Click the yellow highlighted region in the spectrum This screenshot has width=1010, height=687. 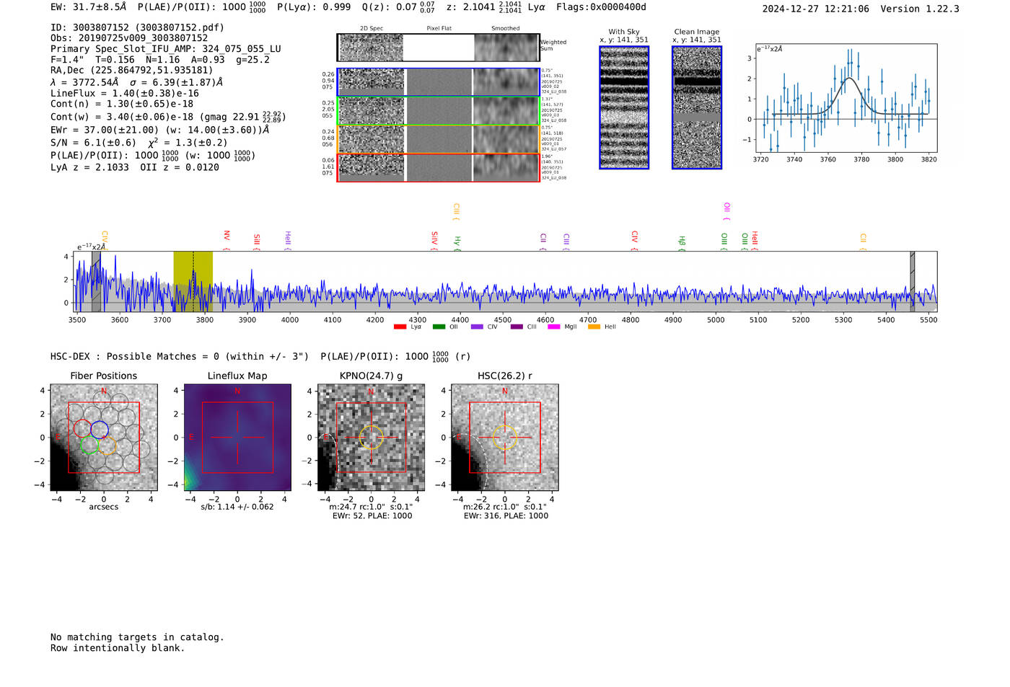click(193, 281)
